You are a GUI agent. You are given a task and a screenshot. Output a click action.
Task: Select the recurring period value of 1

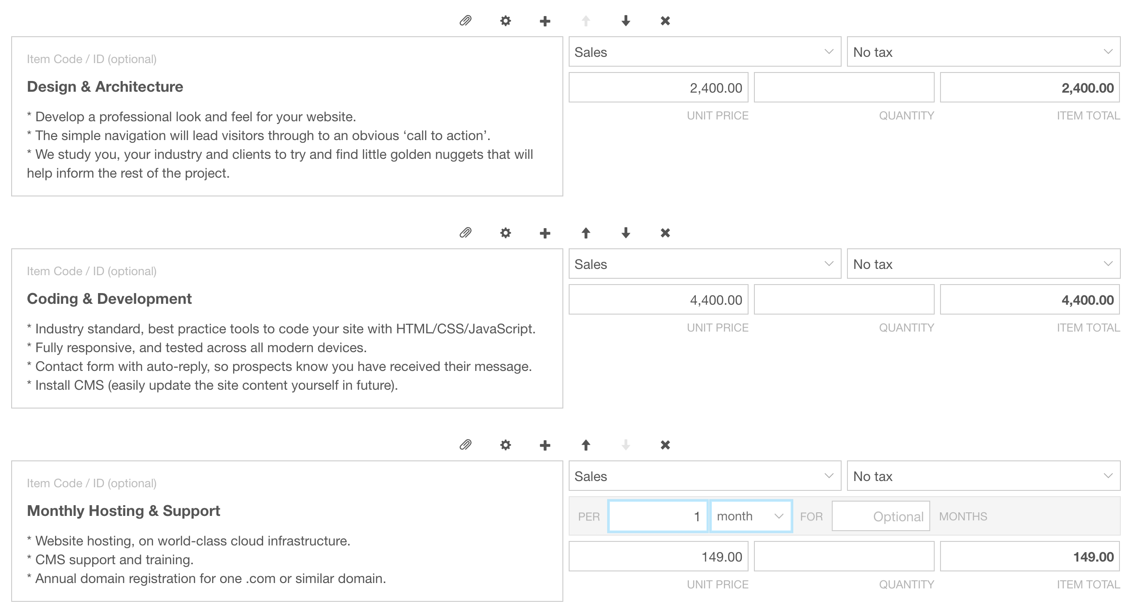pos(658,516)
